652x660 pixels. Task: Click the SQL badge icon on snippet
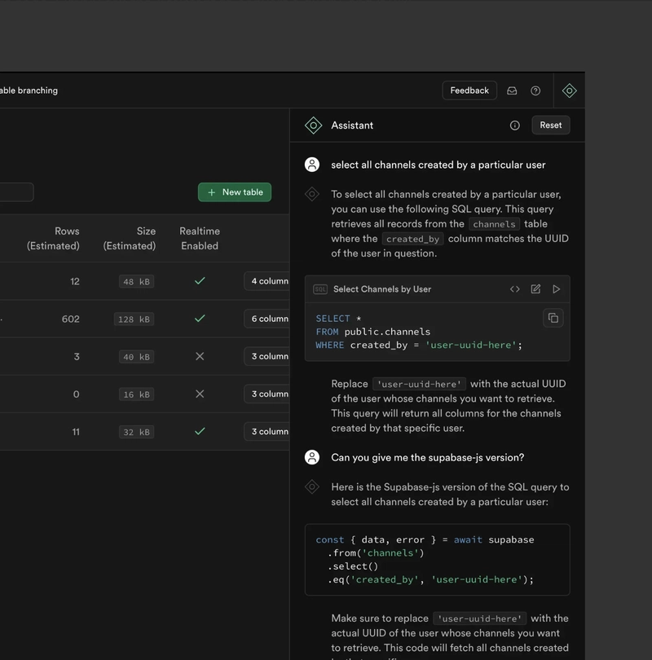point(320,289)
